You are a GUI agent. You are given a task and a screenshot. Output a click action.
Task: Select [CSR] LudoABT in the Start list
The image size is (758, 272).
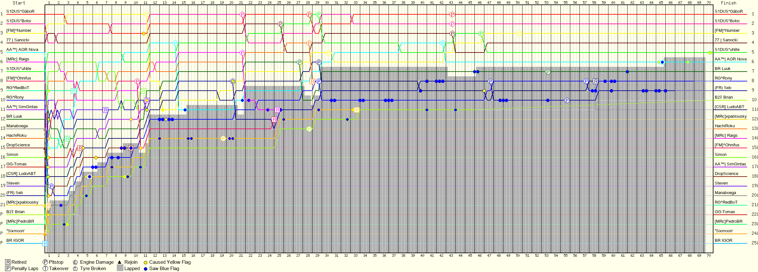pyautogui.click(x=21, y=174)
